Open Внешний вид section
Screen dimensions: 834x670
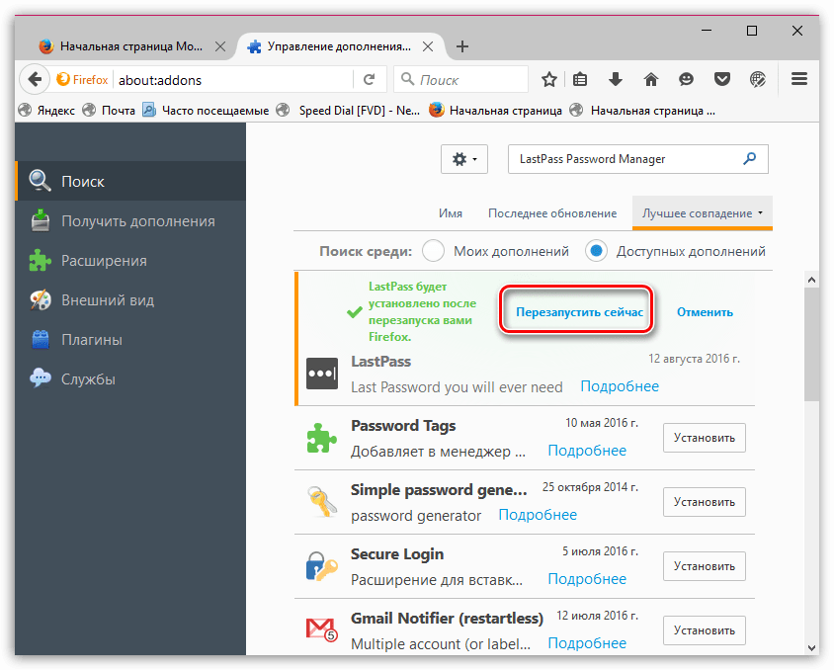pyautogui.click(x=130, y=299)
